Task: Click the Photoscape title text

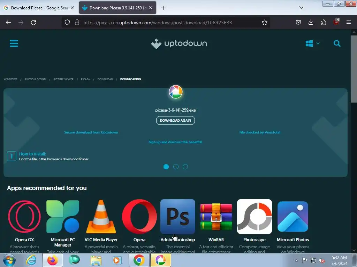Action: [x=255, y=240]
